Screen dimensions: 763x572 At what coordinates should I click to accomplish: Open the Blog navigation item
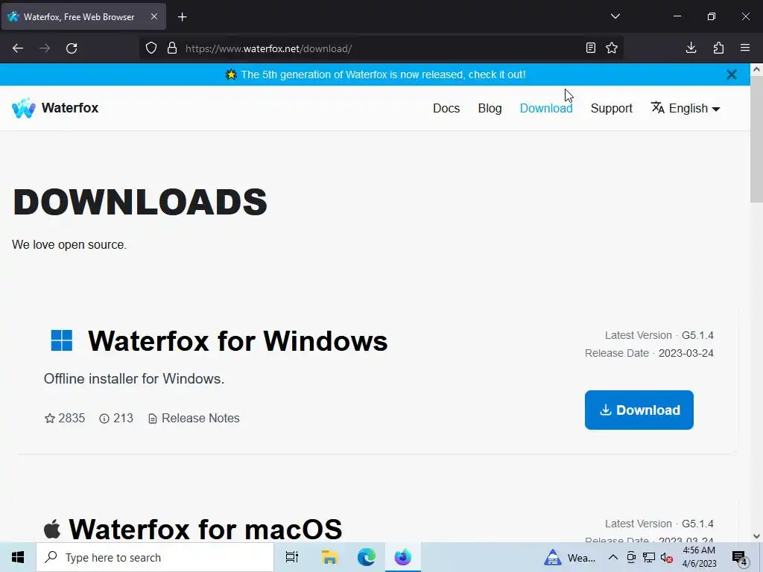[x=490, y=108]
